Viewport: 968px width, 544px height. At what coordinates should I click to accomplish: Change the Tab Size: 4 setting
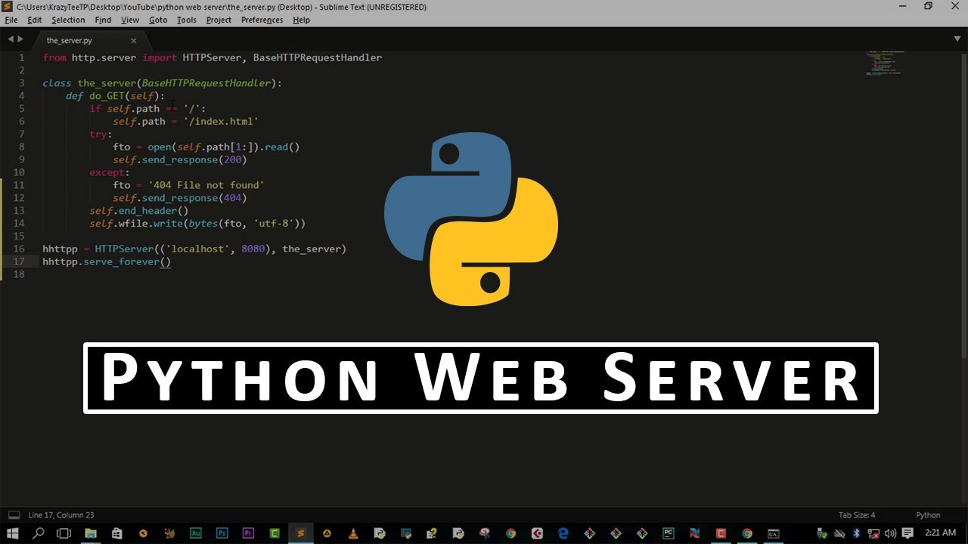[x=857, y=515]
